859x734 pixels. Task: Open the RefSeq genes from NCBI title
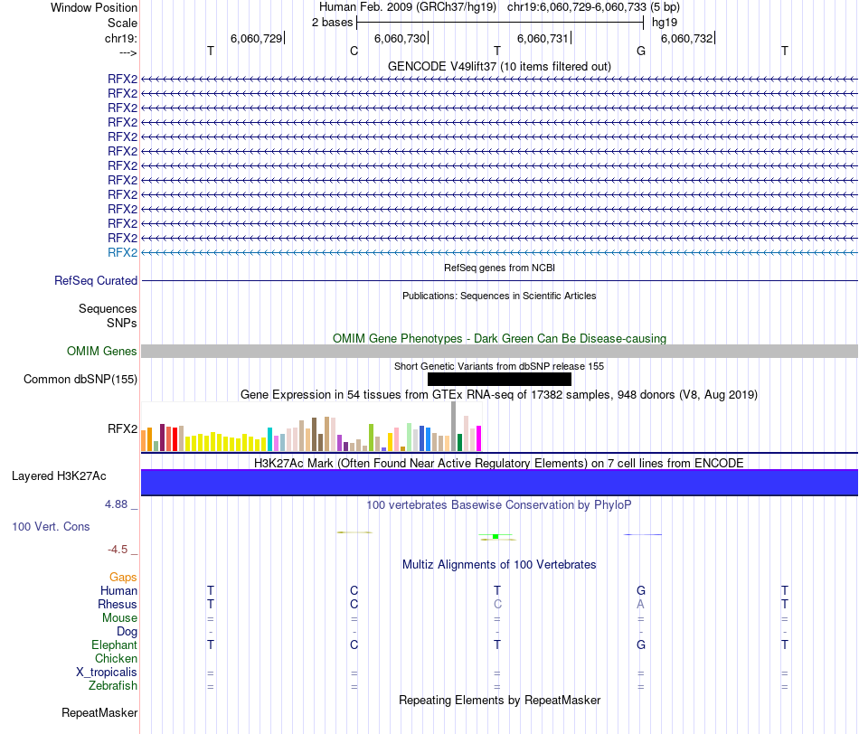tap(499, 268)
